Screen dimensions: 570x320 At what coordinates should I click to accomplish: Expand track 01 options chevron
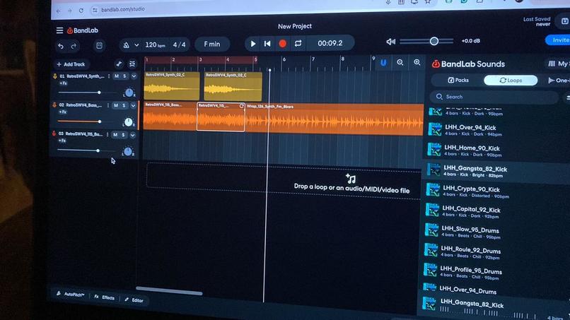(134, 76)
